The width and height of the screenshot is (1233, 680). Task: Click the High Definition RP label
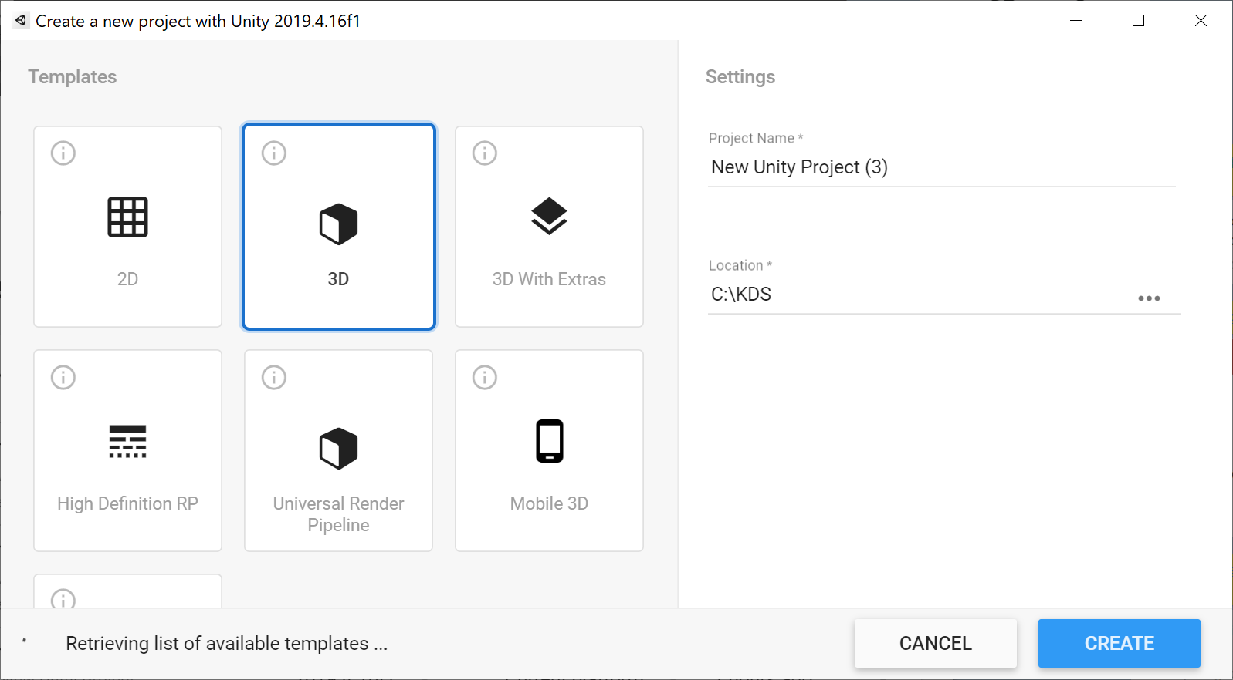(x=127, y=503)
